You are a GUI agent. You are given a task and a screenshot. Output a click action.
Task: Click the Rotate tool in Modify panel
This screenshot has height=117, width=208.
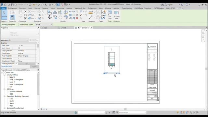tap(60, 17)
